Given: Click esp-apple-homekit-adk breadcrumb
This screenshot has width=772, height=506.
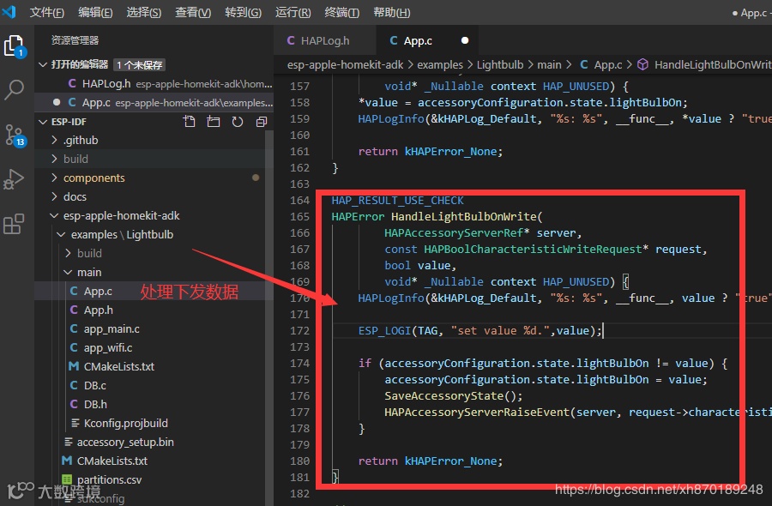Looking at the screenshot, I should point(345,64).
